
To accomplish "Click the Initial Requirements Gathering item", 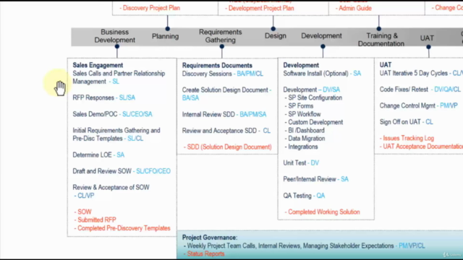I will click(x=116, y=134).
